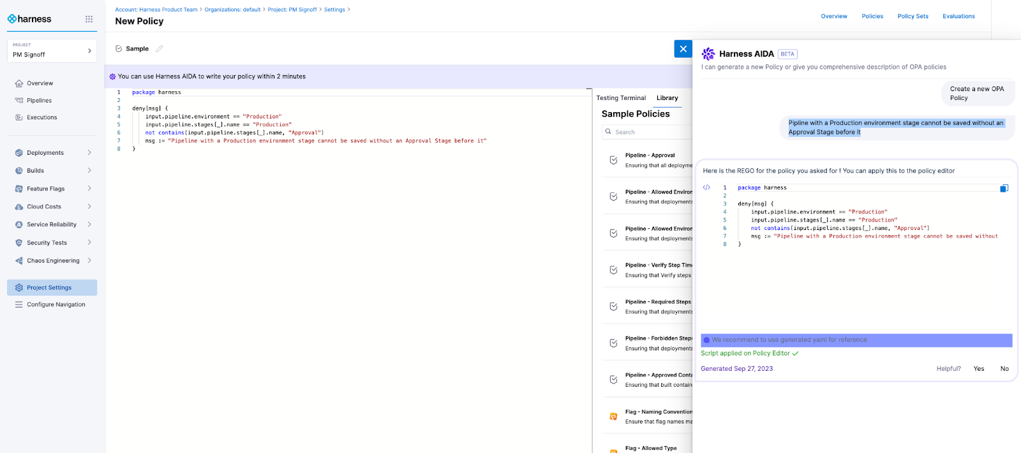Expand the Builds section arrow
This screenshot has height=453, width=1021.
tap(89, 171)
